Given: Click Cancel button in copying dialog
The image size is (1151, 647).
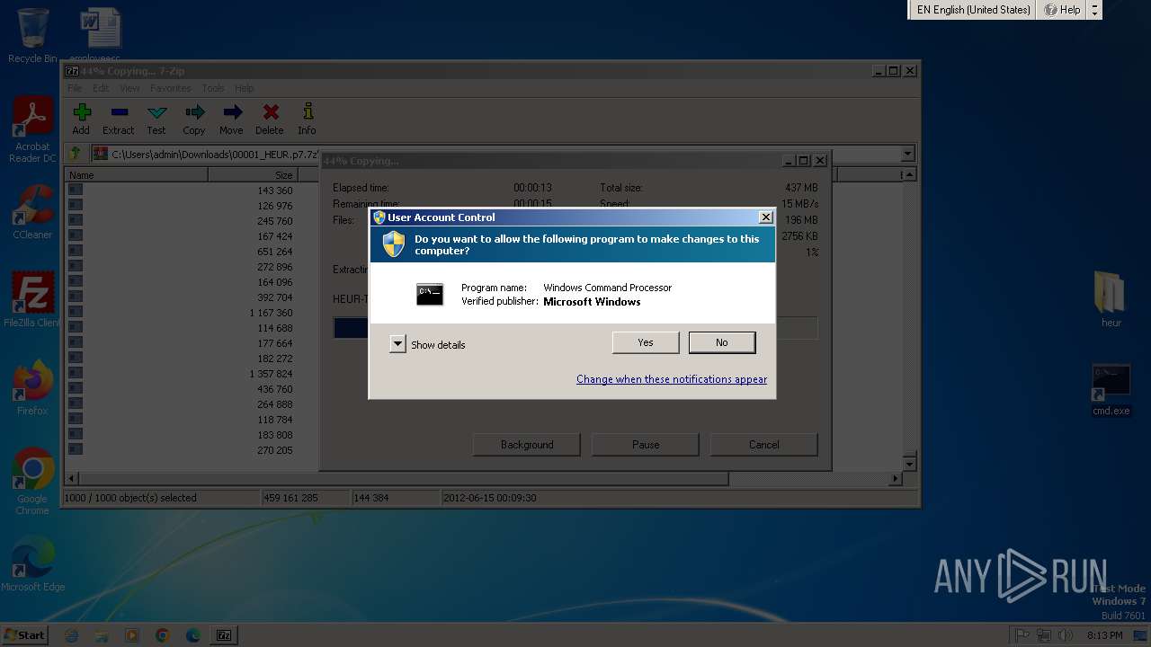Looking at the screenshot, I should (764, 445).
